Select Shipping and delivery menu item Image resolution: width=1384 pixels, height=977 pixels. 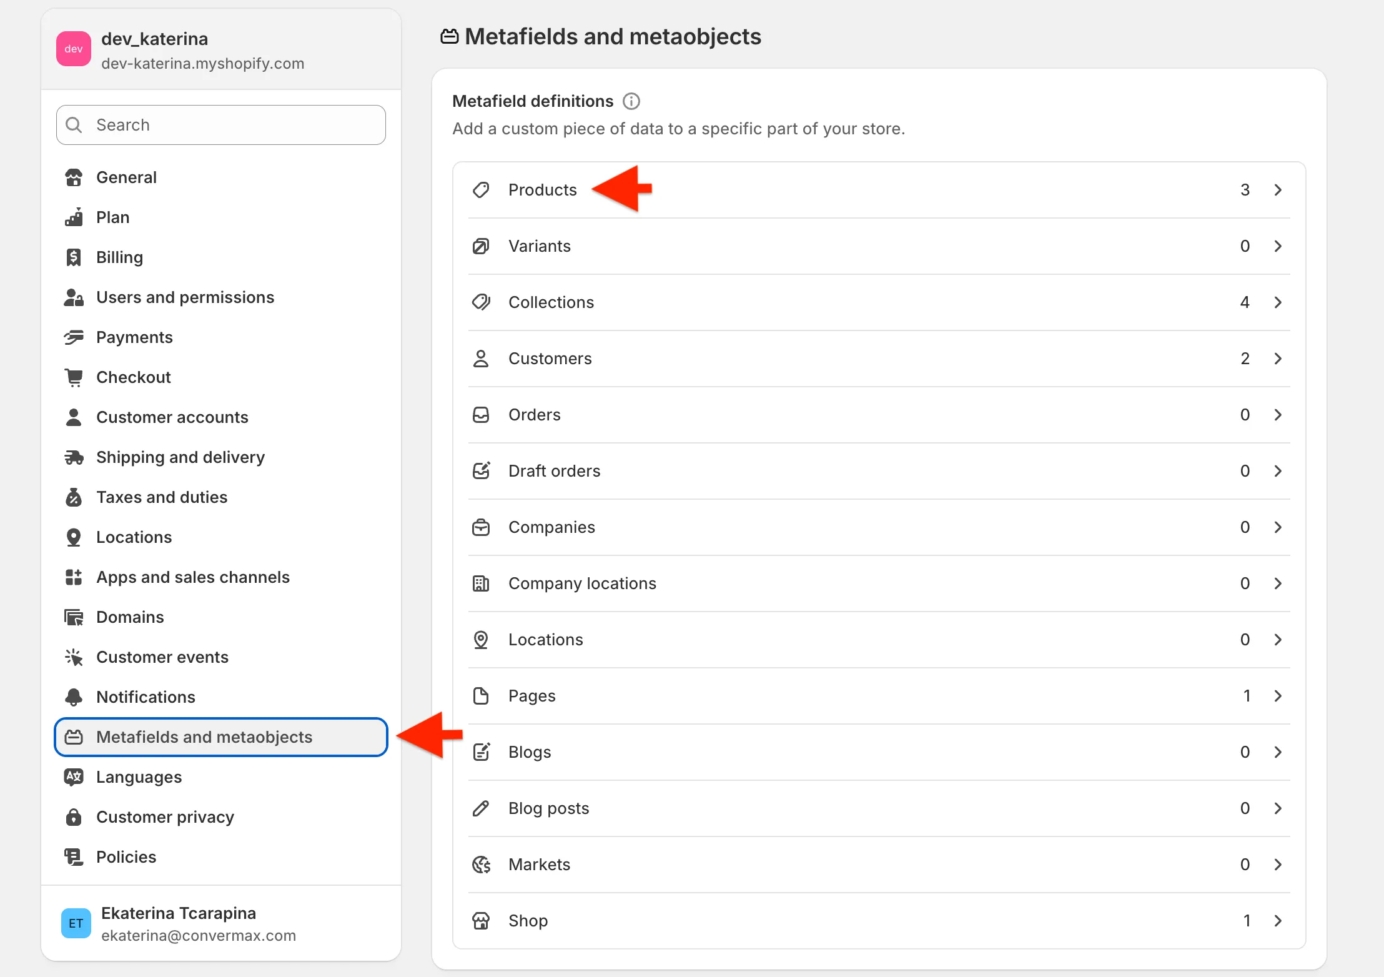click(180, 457)
